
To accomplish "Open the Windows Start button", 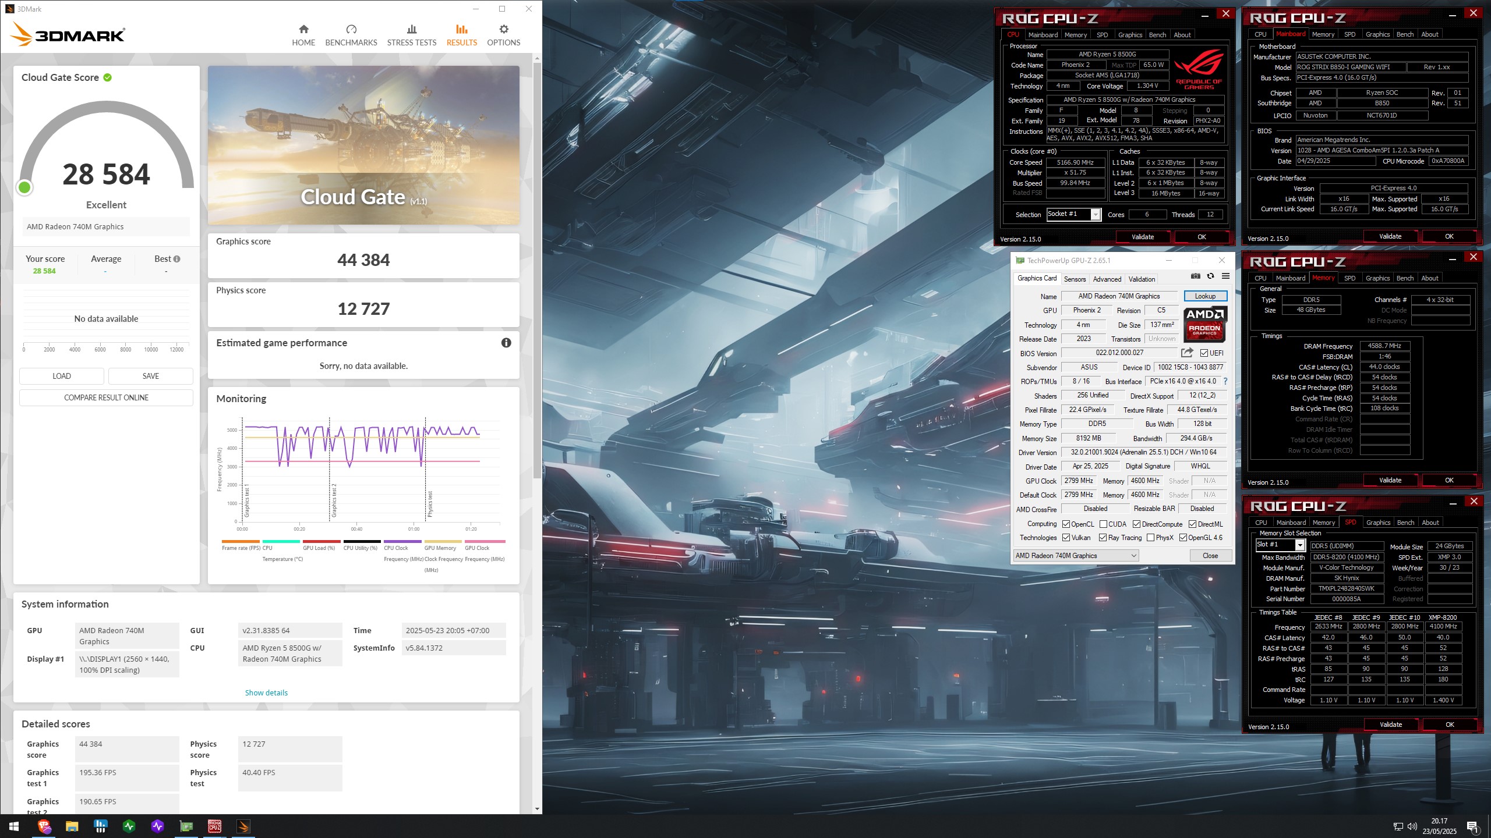I will point(14,826).
